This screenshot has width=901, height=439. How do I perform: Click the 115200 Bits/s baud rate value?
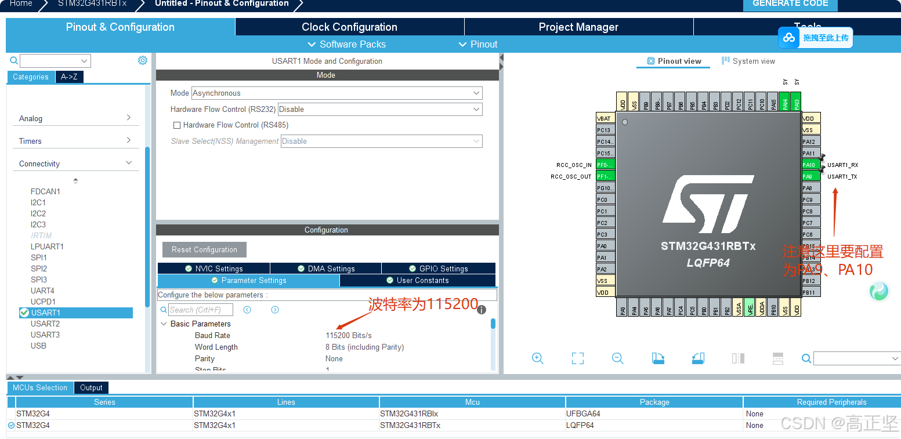click(349, 335)
